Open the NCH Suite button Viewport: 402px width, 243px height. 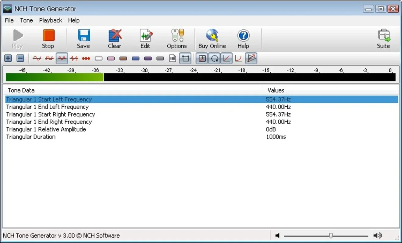[x=383, y=39]
